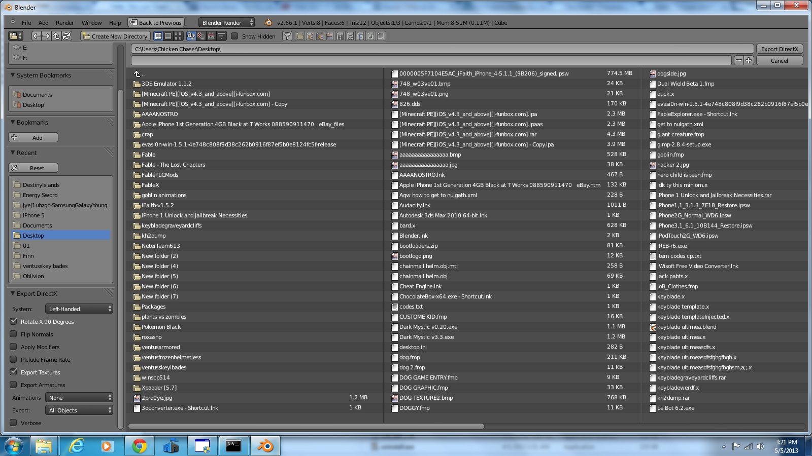The width and height of the screenshot is (812, 456).
Task: Enable Show Hidden files checkbox
Action: click(234, 36)
